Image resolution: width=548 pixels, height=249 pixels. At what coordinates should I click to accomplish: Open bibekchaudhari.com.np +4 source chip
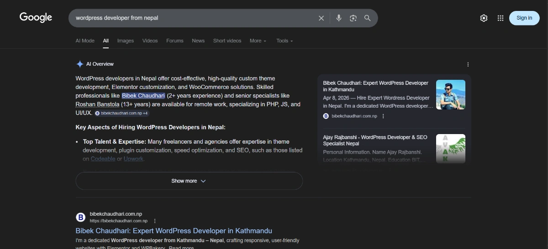point(121,113)
